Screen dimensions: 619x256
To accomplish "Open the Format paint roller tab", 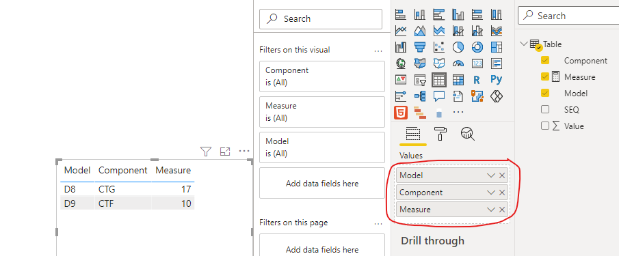I will pyautogui.click(x=440, y=134).
